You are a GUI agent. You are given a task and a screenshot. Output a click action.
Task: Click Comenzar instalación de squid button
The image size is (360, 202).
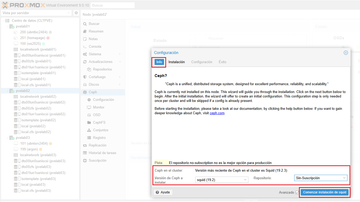pos(325,192)
